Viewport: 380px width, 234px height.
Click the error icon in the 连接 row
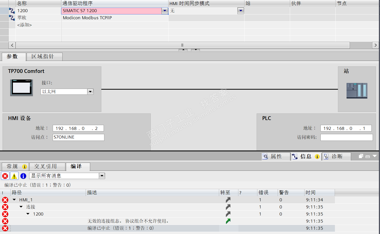coord(5,207)
